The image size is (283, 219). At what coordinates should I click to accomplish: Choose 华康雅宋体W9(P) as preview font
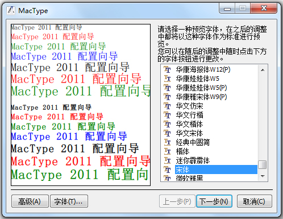tap(201, 97)
